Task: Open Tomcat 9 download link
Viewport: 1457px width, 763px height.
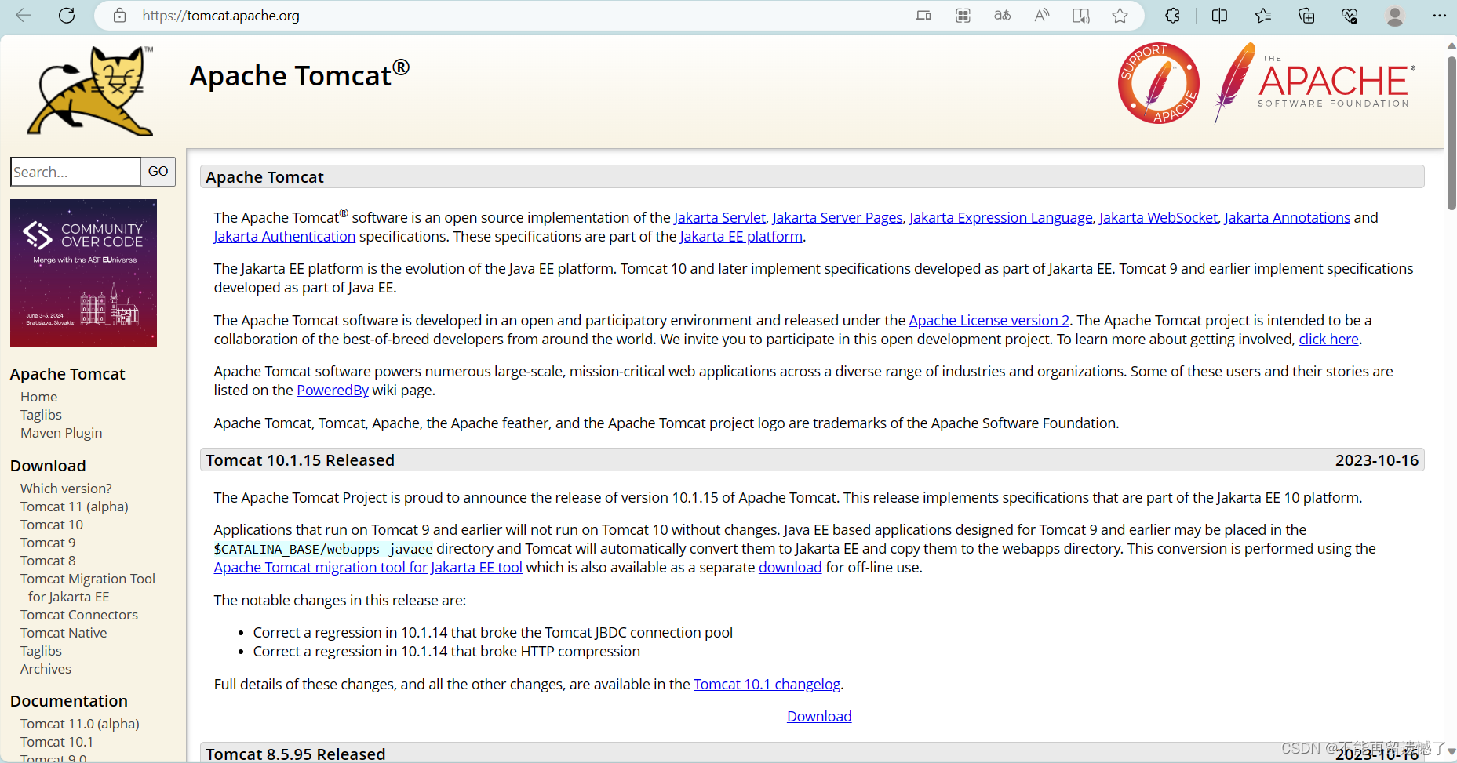Action: (48, 543)
